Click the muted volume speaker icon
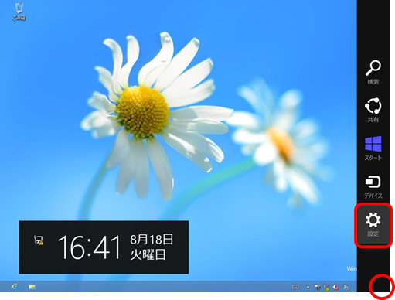 335,287
